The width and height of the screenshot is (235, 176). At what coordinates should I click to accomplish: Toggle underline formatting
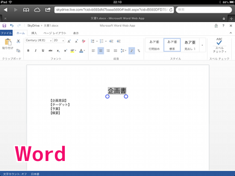(43, 51)
